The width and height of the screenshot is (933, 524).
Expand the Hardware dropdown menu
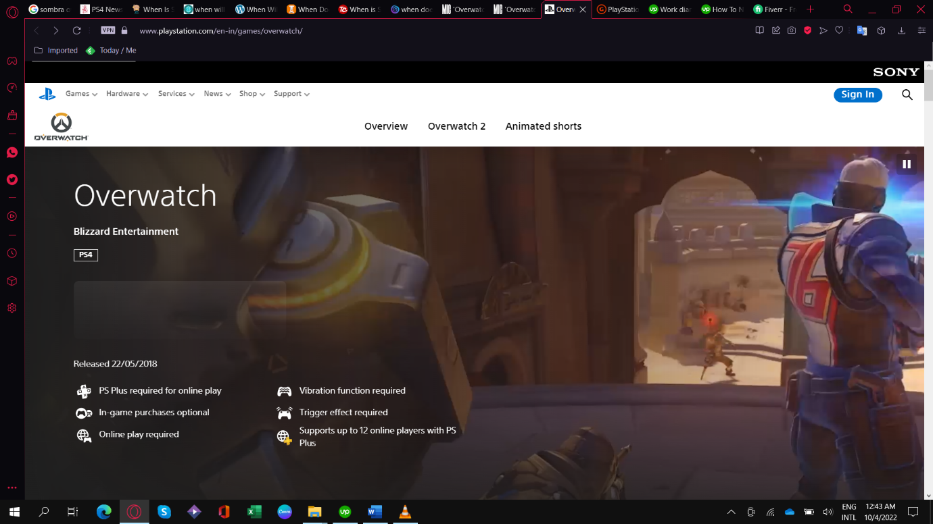tap(127, 94)
